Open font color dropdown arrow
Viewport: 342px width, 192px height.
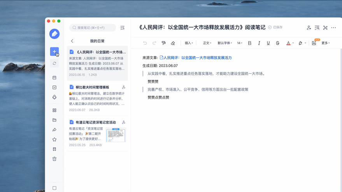293,43
